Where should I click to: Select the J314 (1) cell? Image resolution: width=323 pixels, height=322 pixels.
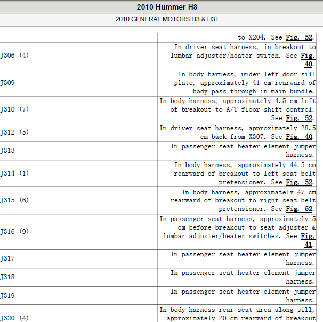(79, 174)
